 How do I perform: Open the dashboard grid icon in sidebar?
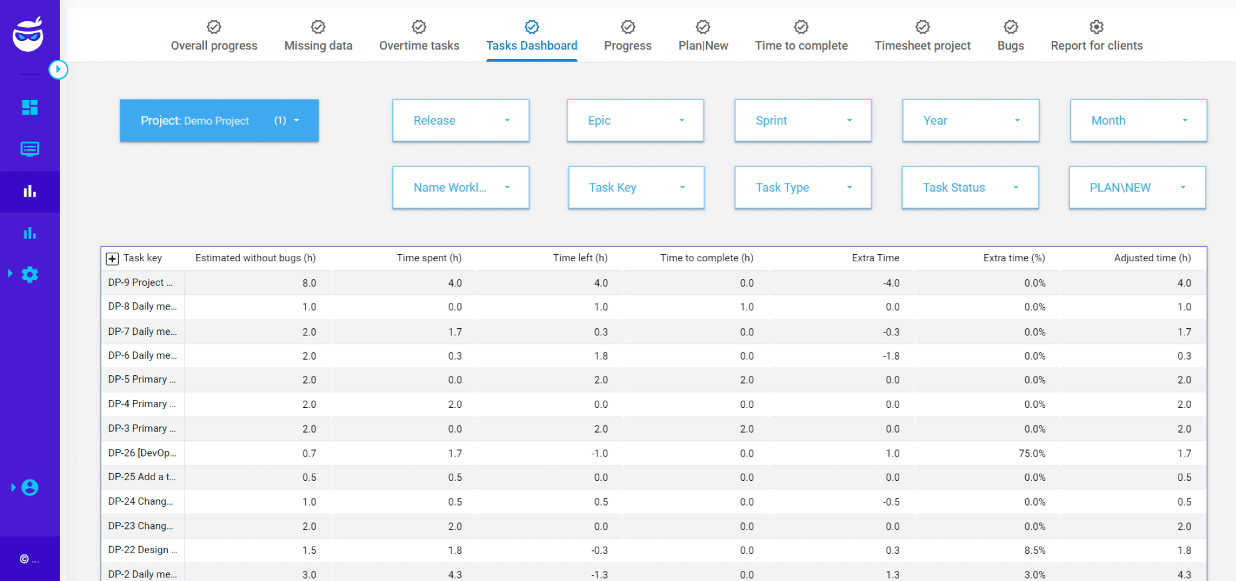30,107
